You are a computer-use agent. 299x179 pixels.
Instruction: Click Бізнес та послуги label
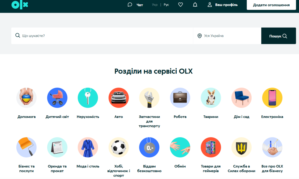27,169
